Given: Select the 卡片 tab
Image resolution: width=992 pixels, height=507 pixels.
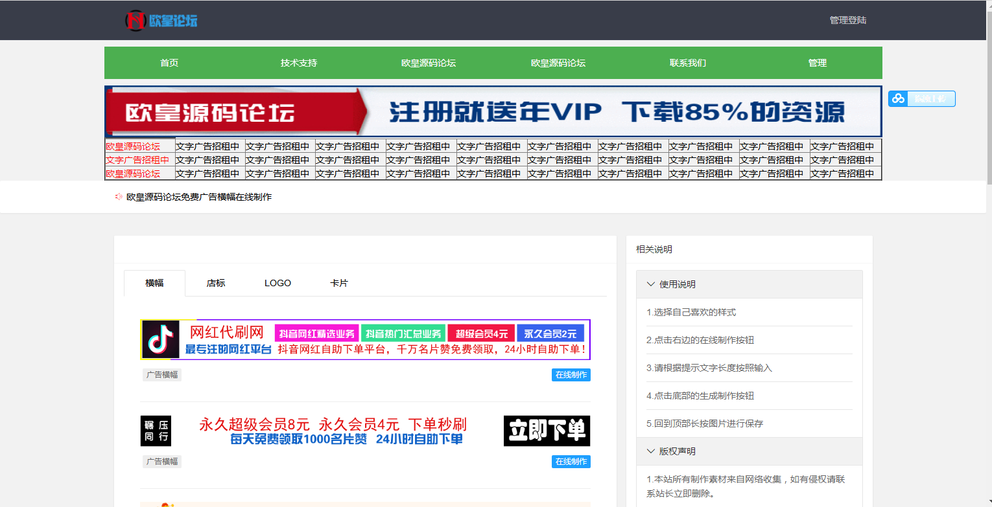Looking at the screenshot, I should (339, 283).
